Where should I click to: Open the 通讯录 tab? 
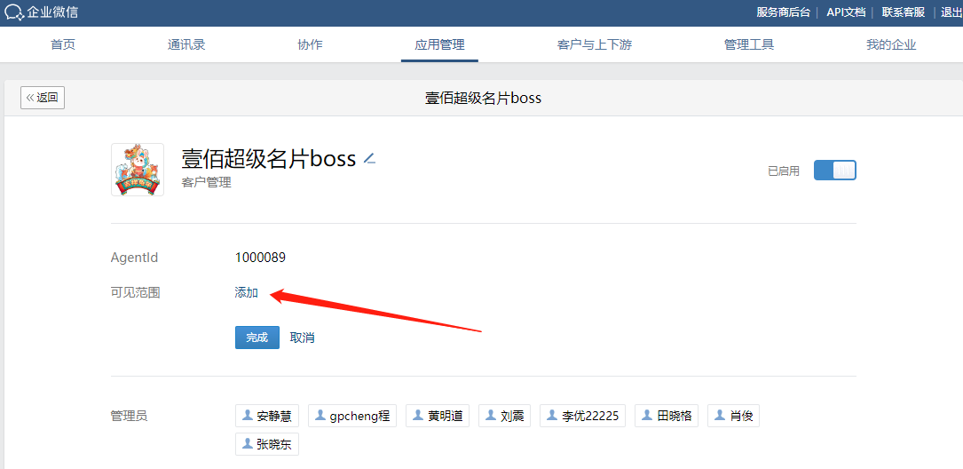pyautogui.click(x=186, y=45)
